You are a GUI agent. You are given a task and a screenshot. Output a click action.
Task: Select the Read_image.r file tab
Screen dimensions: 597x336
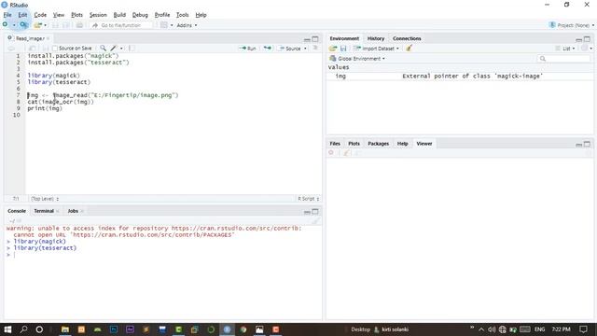30,38
